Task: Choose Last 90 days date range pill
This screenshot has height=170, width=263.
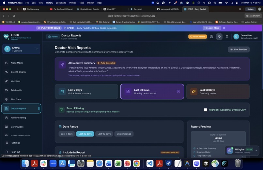Action: tap(104, 134)
